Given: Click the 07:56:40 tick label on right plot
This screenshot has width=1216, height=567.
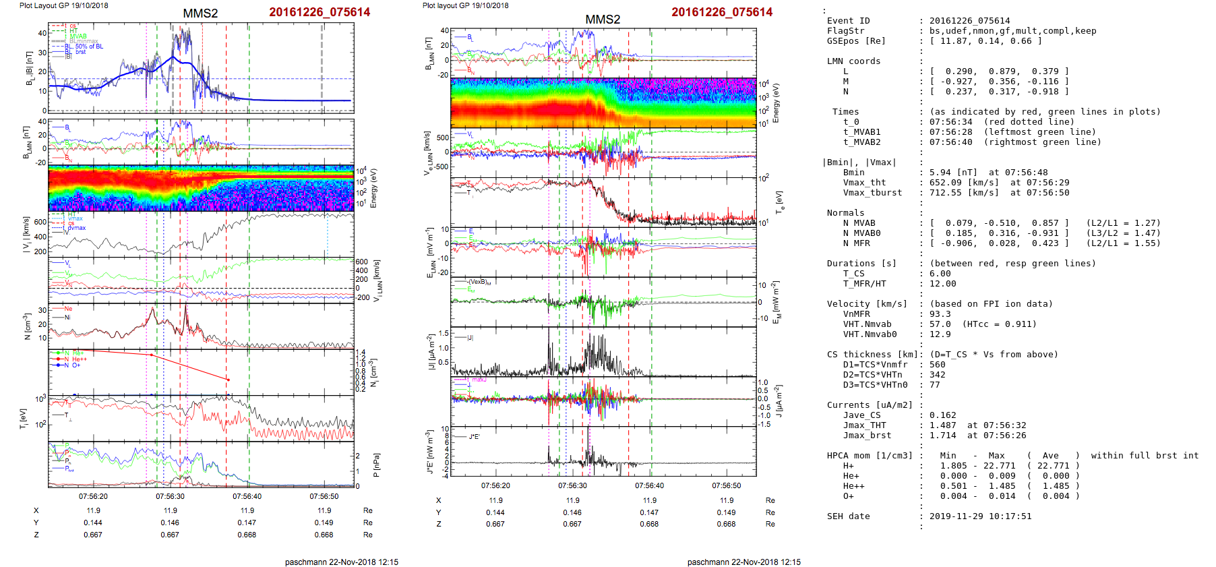Looking at the screenshot, I should tap(649, 485).
